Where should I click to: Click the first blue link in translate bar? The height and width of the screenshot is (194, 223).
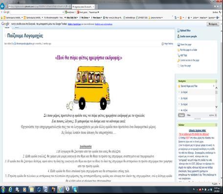(74, 24)
